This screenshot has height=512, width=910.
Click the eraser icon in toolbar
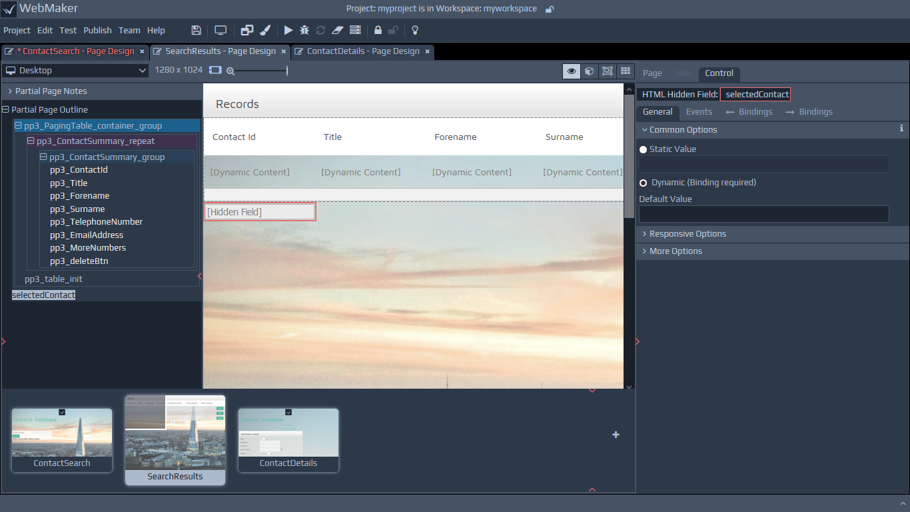pyautogui.click(x=337, y=30)
